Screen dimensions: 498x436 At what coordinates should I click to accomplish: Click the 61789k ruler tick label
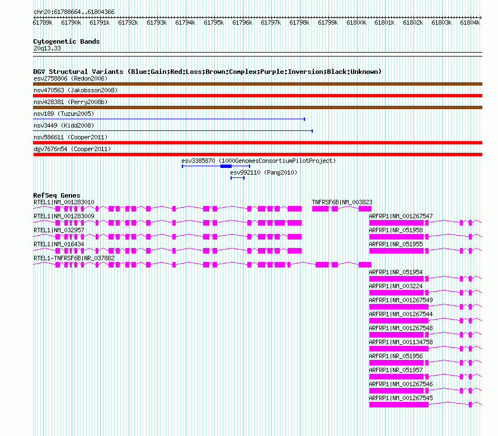(43, 22)
